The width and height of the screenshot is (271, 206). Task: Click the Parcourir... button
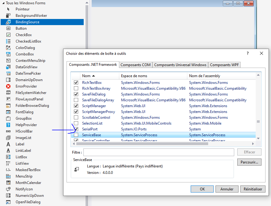pos(249,162)
